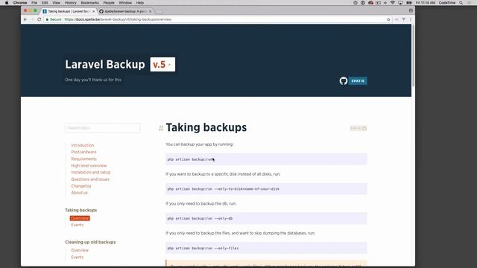The image size is (477, 268).
Task: Open the GitHub octocat icon in header
Action: tap(344, 81)
